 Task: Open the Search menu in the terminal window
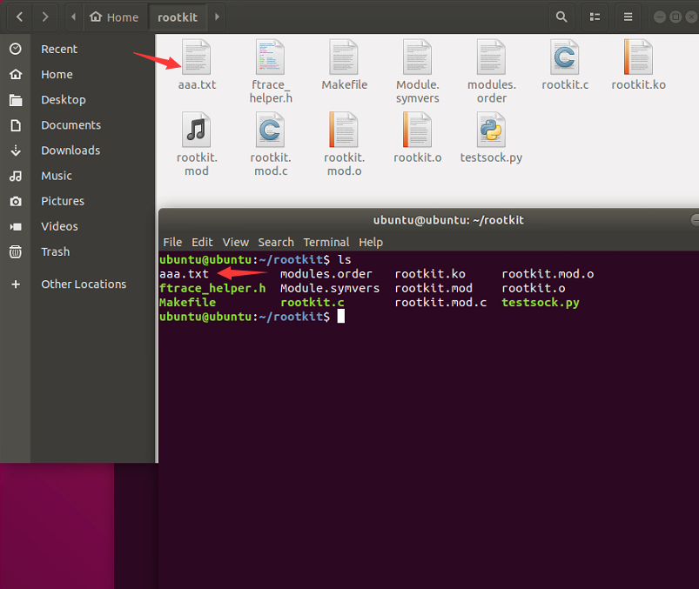coord(275,242)
